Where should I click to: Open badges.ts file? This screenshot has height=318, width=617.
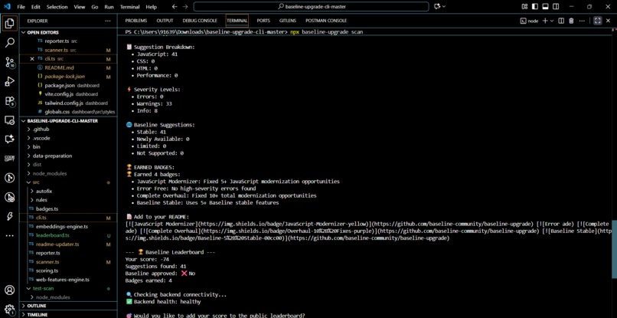tap(68, 208)
